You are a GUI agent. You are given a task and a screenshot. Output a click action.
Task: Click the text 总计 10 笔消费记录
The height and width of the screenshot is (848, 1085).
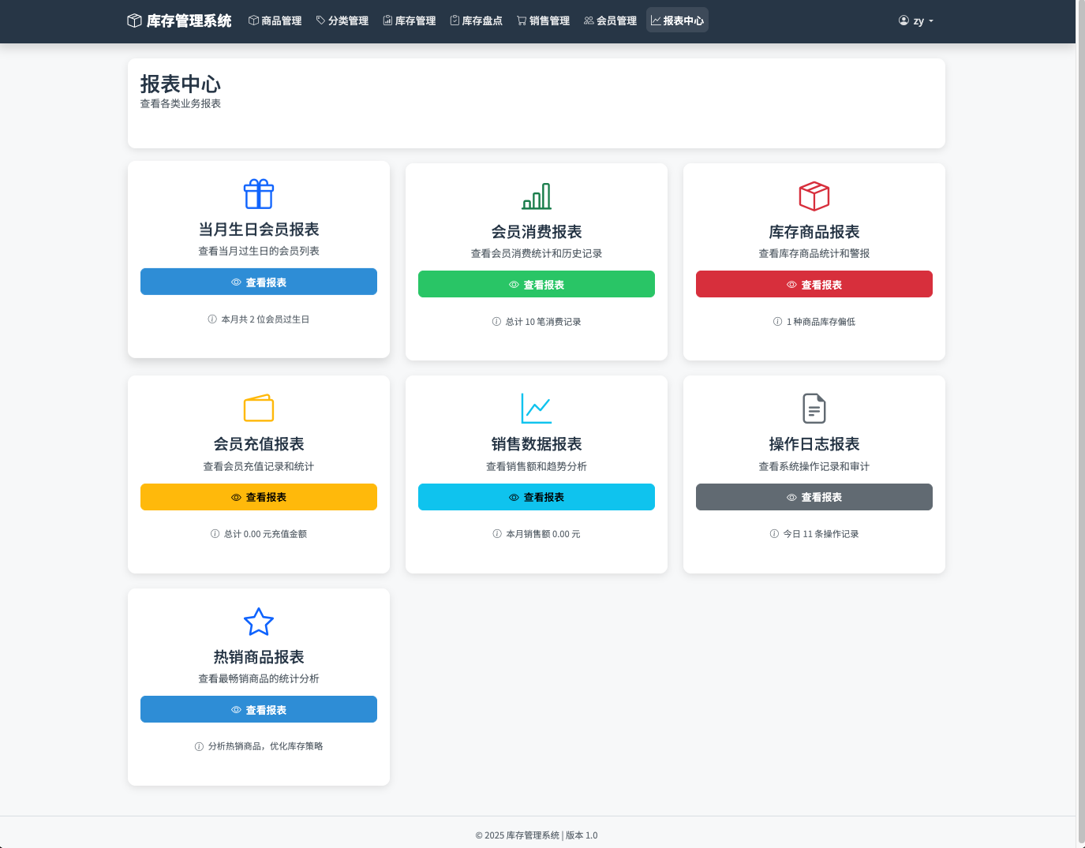(543, 322)
